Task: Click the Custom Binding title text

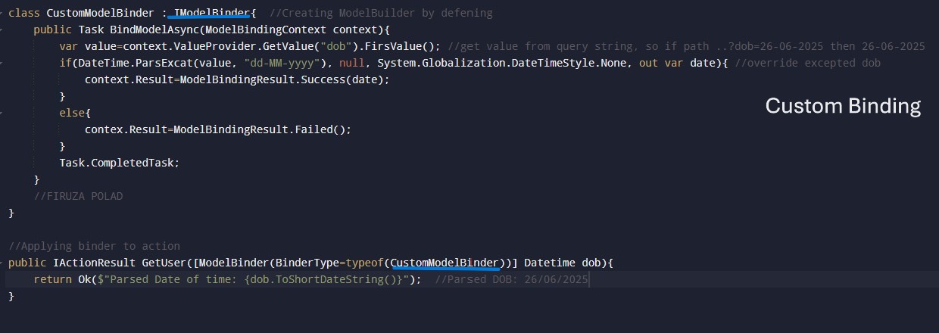Action: 843,106
